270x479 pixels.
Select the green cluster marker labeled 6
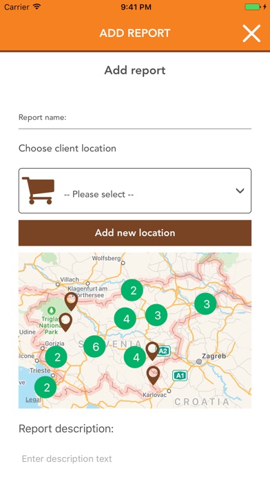tap(94, 346)
